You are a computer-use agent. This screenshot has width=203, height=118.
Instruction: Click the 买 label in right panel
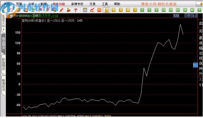pos(201,31)
